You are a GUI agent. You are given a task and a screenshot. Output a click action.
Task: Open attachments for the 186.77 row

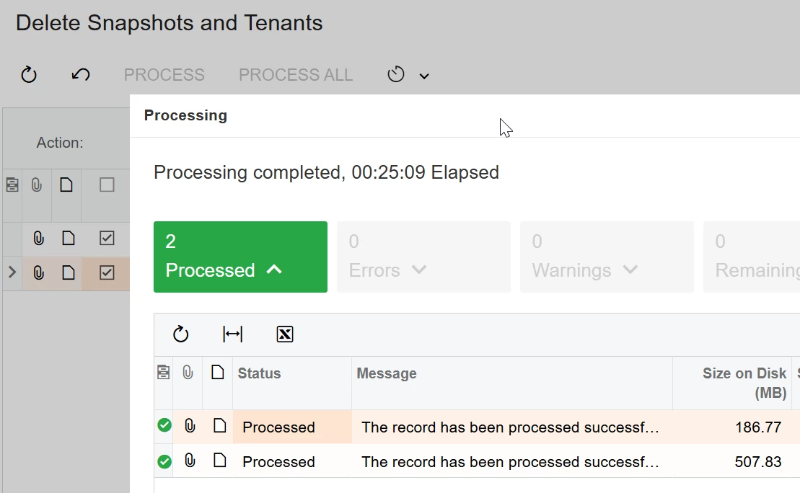point(190,426)
